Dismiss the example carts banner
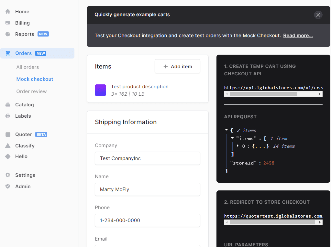 tap(318, 15)
